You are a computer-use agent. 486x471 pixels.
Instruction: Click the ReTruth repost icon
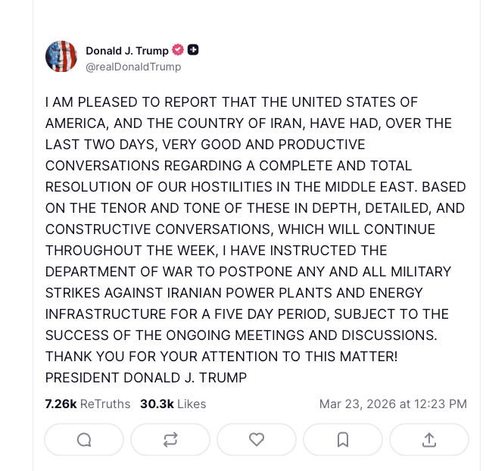170,439
